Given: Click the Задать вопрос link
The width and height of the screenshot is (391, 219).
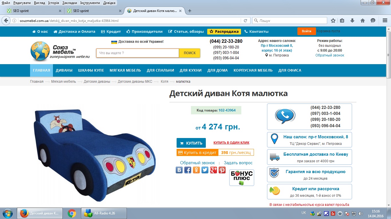Looking at the screenshot, I should click(x=238, y=163).
